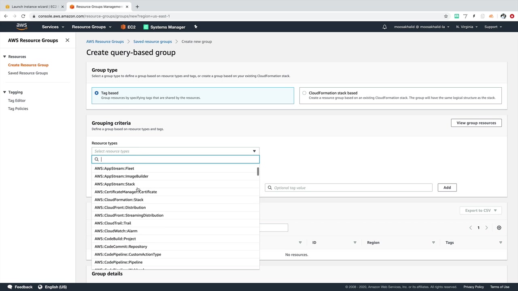The height and width of the screenshot is (291, 518).
Task: Collapse the Tagging section in sidebar
Action: (4, 92)
